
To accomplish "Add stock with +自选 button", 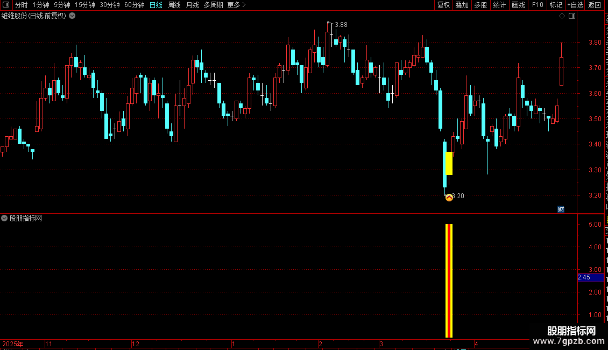I will [x=575, y=5].
